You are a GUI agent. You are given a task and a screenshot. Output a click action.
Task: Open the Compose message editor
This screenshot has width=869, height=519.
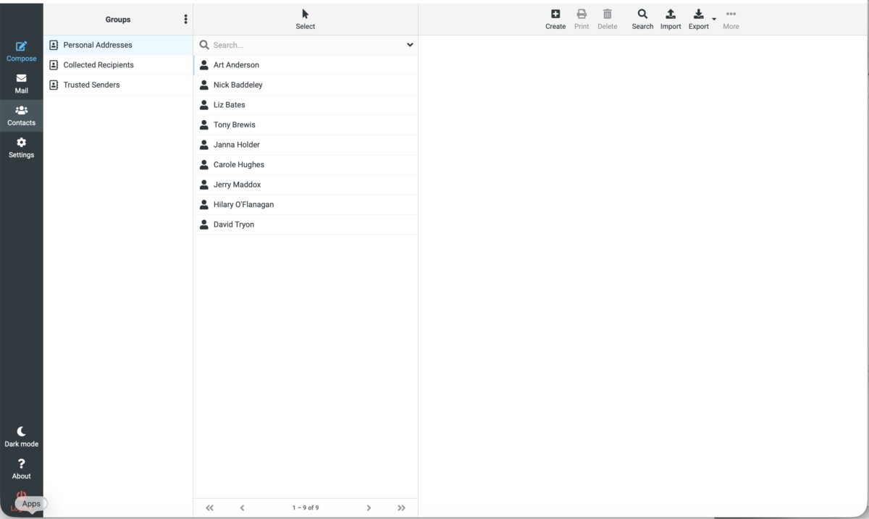[x=21, y=51]
